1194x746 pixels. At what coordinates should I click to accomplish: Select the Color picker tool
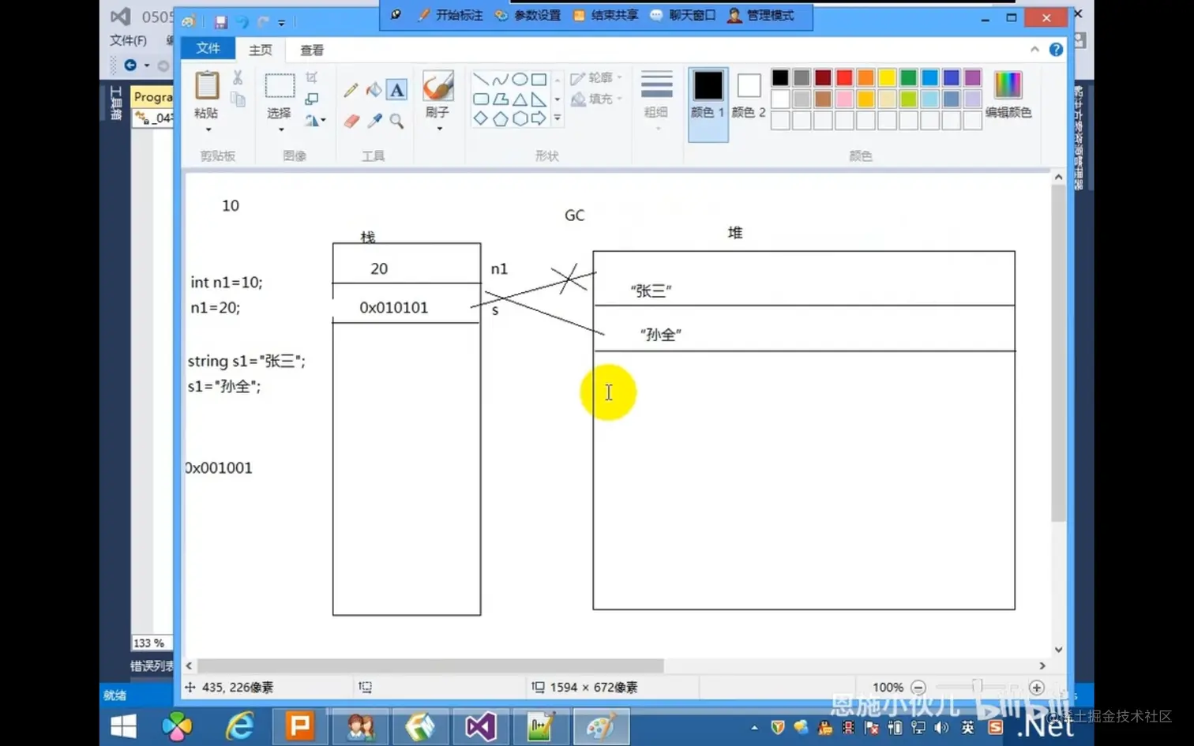point(374,121)
